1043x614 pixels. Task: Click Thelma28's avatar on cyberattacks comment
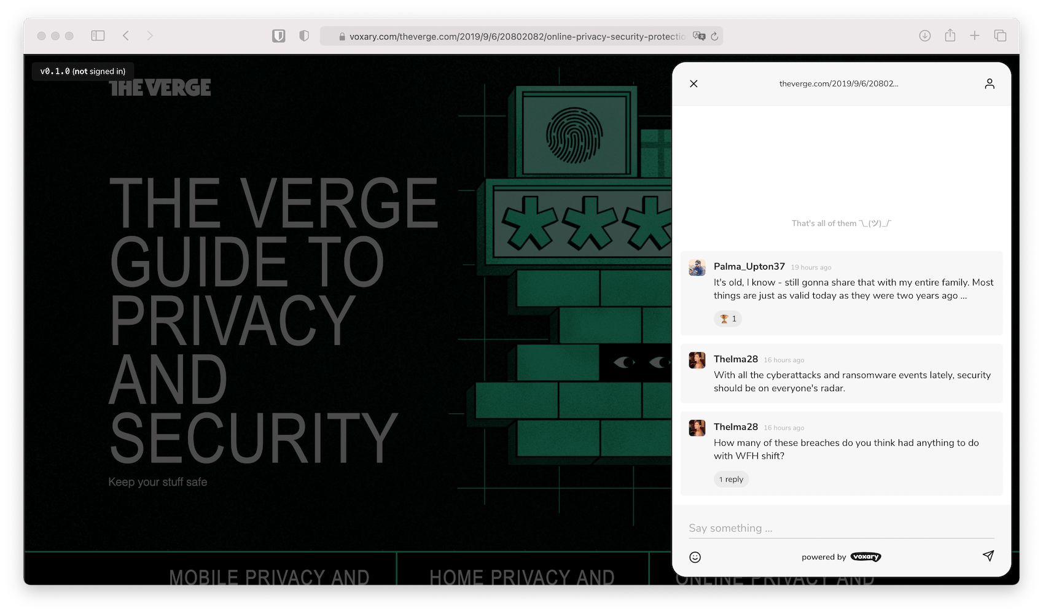[697, 360]
